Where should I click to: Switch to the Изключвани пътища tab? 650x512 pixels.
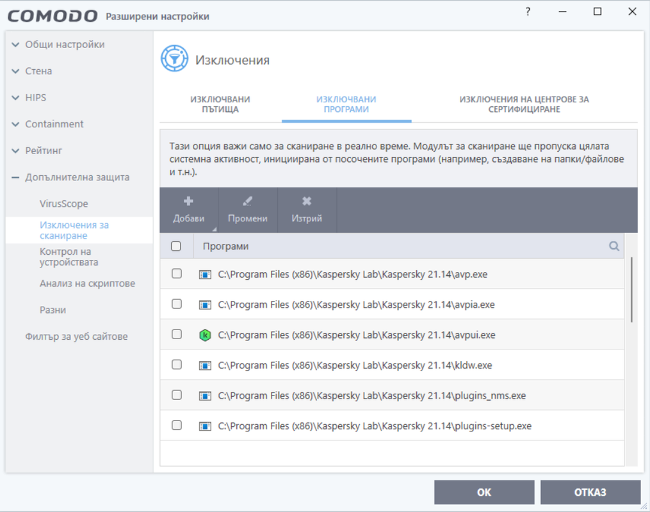click(220, 104)
